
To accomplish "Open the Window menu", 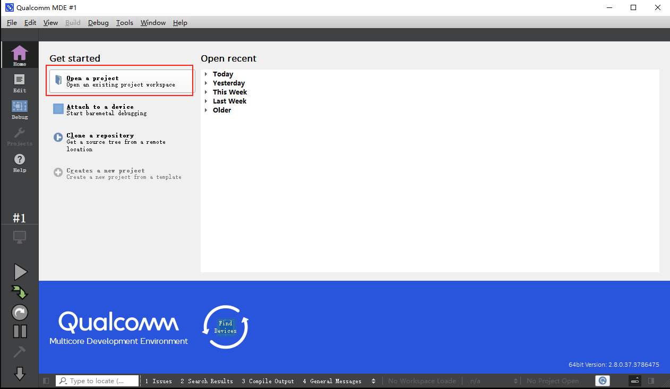I will [153, 23].
